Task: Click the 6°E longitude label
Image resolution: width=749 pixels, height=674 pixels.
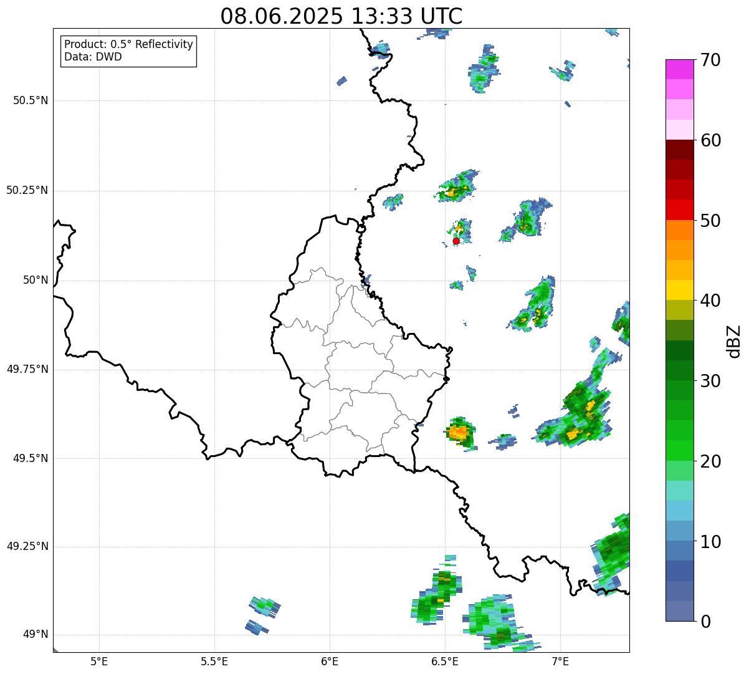Action: click(x=330, y=661)
